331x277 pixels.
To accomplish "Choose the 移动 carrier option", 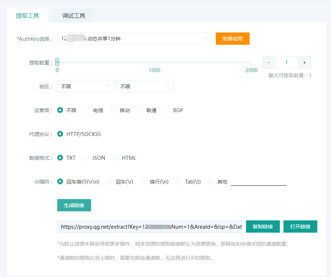I will click(x=113, y=110).
